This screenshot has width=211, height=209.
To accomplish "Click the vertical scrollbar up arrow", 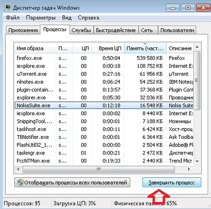I will [x=197, y=47].
